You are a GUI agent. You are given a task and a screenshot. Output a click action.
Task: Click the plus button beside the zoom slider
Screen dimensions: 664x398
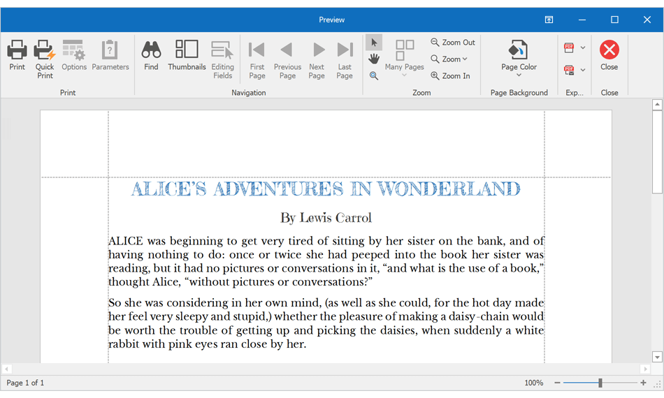[643, 383]
